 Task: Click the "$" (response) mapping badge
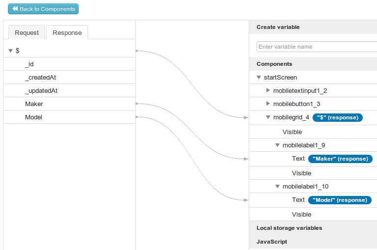click(338, 117)
